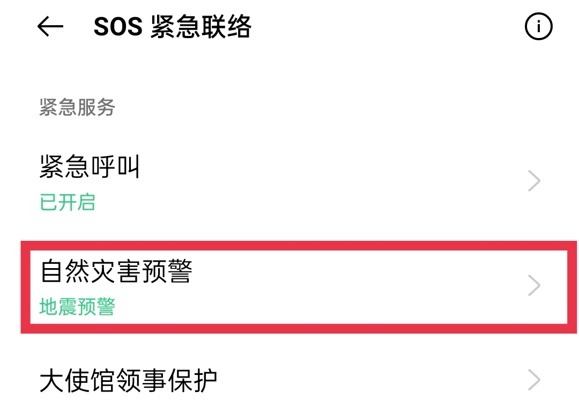Click the 紧急服务 section header
Screen dimensions: 579x406
77,107
